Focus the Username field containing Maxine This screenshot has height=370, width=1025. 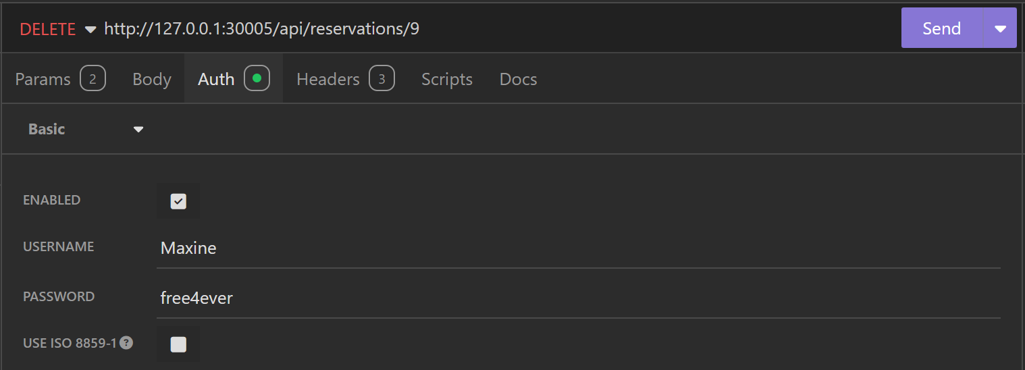pyautogui.click(x=578, y=248)
